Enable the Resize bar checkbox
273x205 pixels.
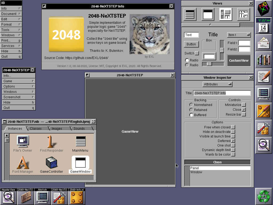tap(244, 114)
